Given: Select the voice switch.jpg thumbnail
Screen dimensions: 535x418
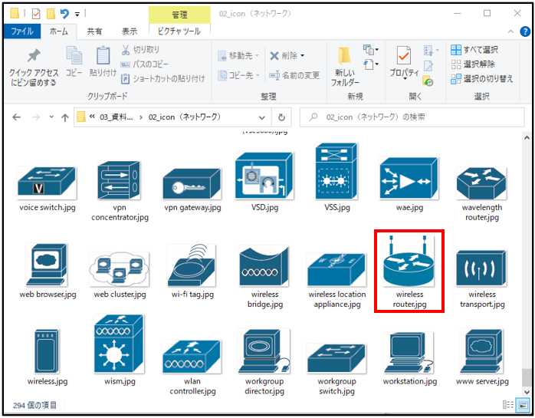Looking at the screenshot, I should point(47,183).
